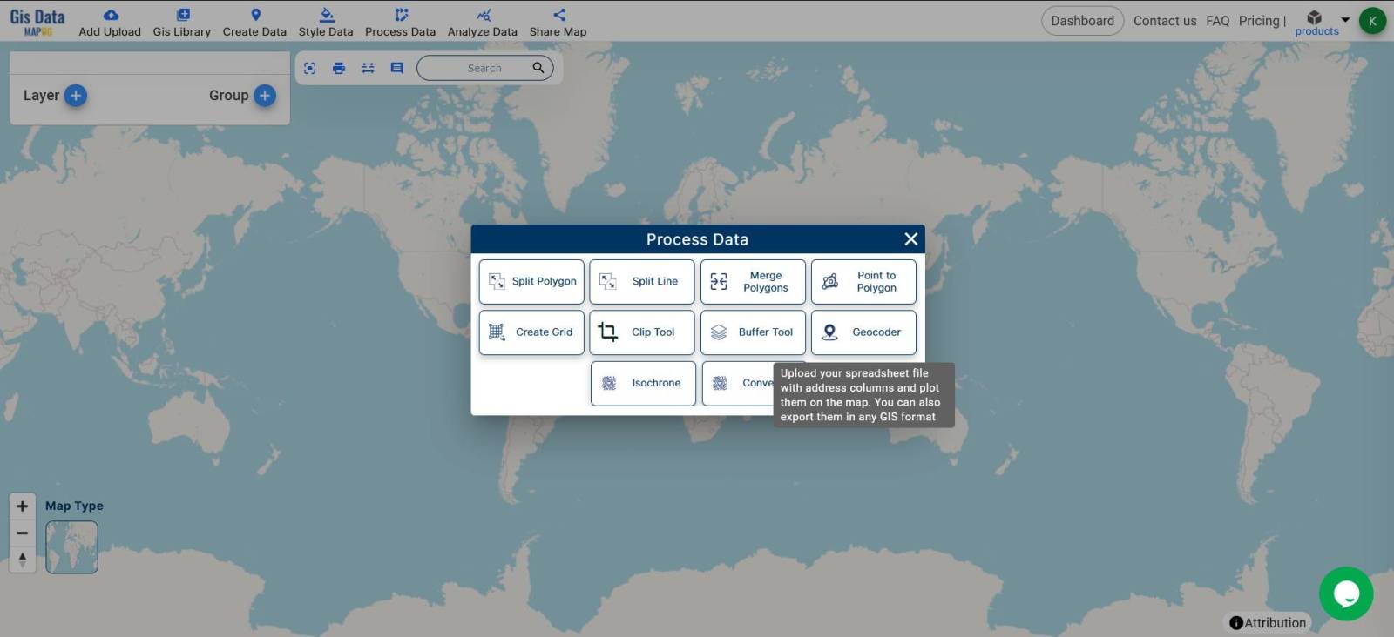Go to the Dashboard
1394x637 pixels.
(1082, 21)
